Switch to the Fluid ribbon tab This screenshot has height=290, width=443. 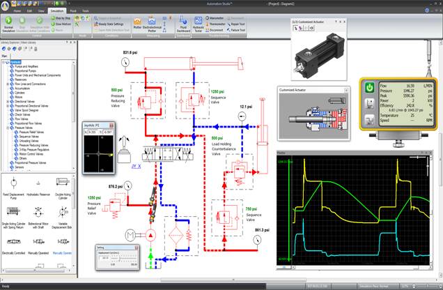click(72, 11)
